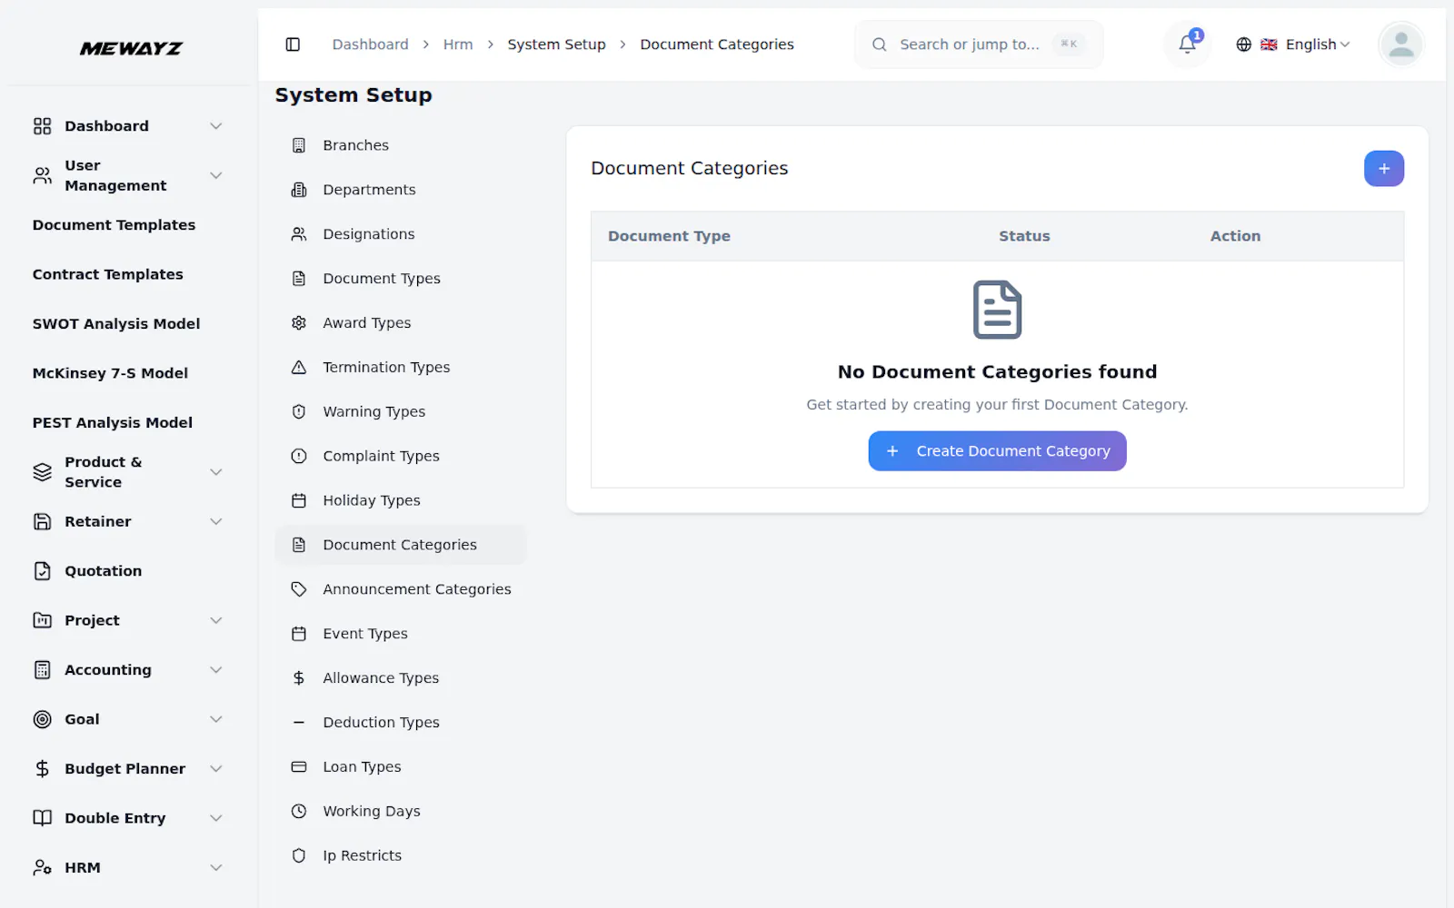Expand the Goal sidebar chevron
This screenshot has width=1454, height=908.
coord(216,719)
